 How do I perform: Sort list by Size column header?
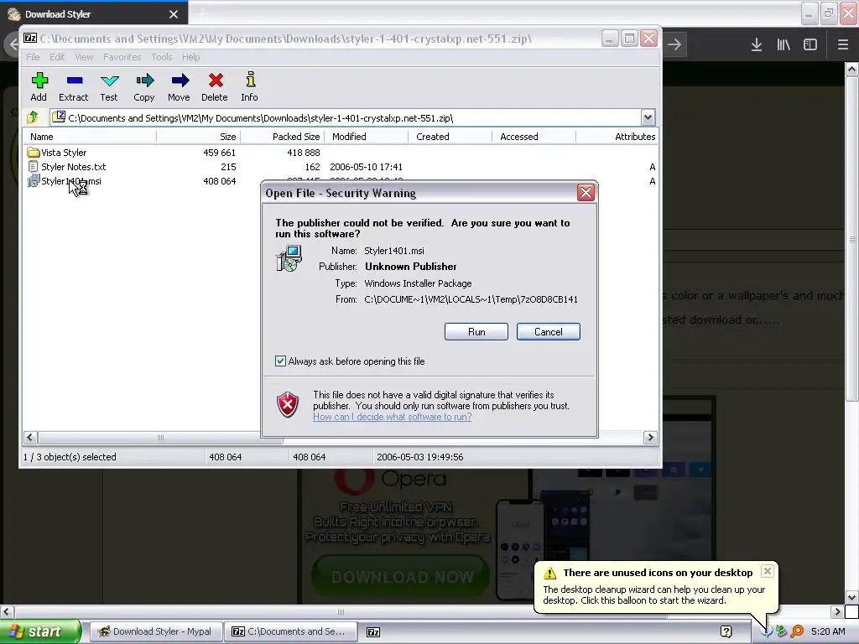tap(198, 137)
